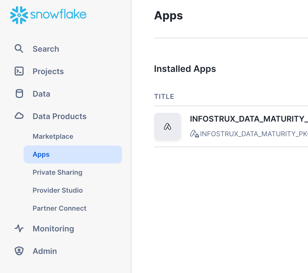Open Provider Studio
This screenshot has width=308, height=273.
click(58, 190)
